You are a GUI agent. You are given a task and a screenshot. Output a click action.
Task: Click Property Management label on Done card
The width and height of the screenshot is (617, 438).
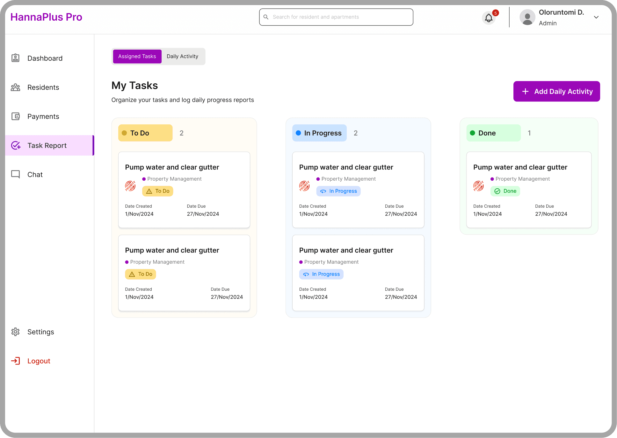(523, 179)
